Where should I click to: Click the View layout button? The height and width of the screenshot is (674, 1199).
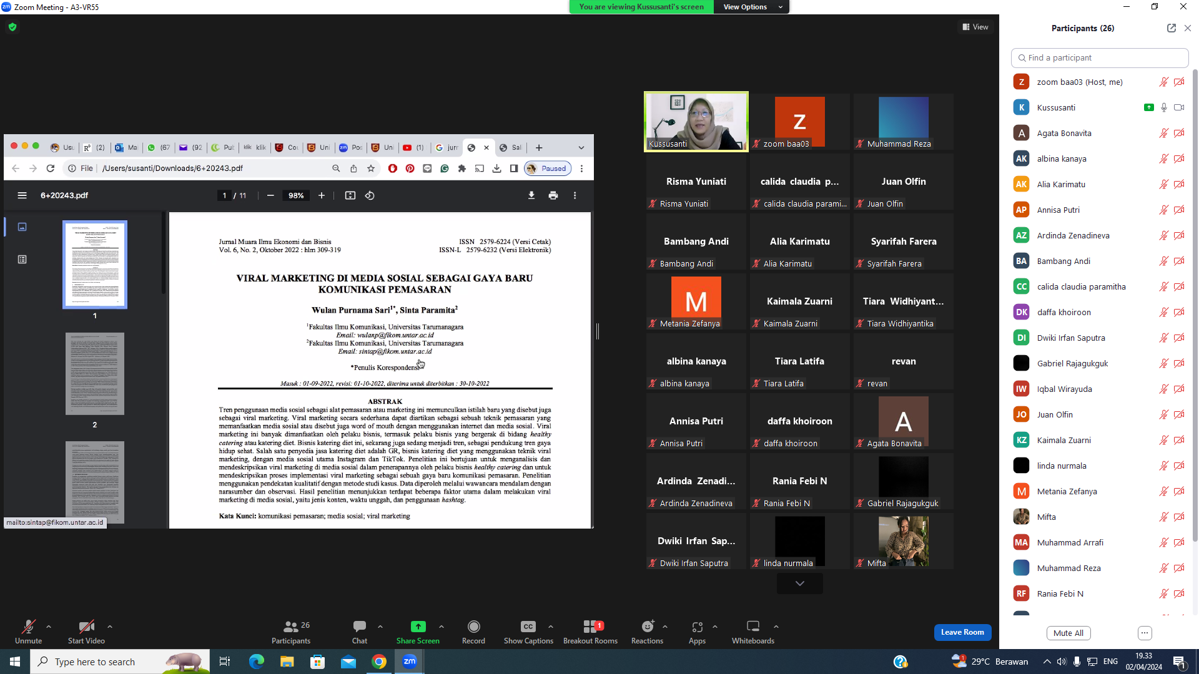tap(975, 27)
